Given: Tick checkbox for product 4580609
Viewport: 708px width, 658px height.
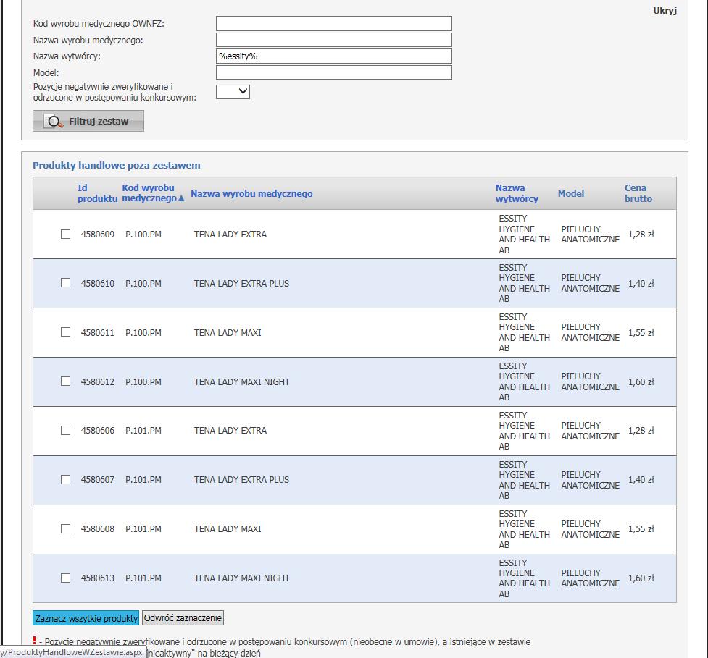Looking at the screenshot, I should coord(65,234).
